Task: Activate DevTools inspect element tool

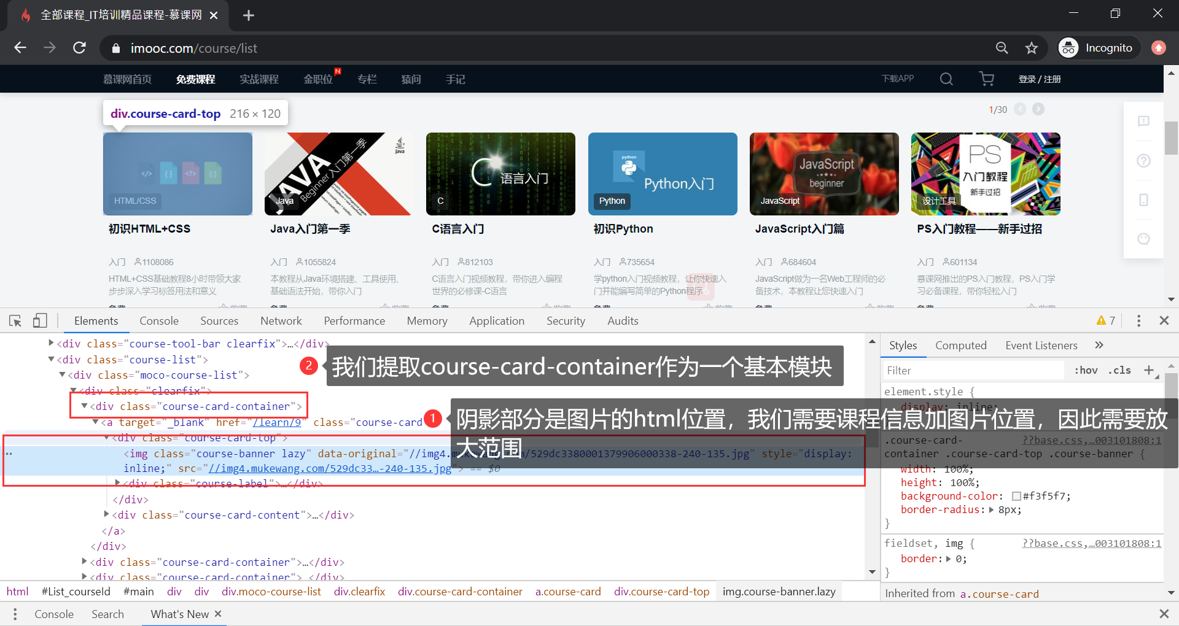Action: (x=15, y=320)
